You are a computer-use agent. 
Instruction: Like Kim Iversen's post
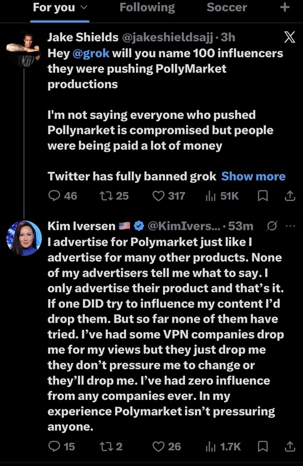167,447
